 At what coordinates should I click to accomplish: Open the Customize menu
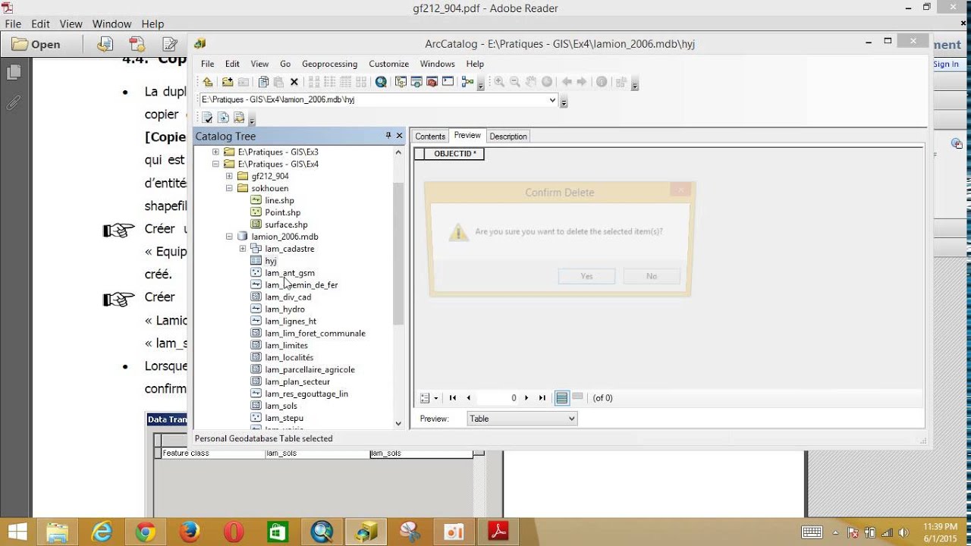pos(388,64)
